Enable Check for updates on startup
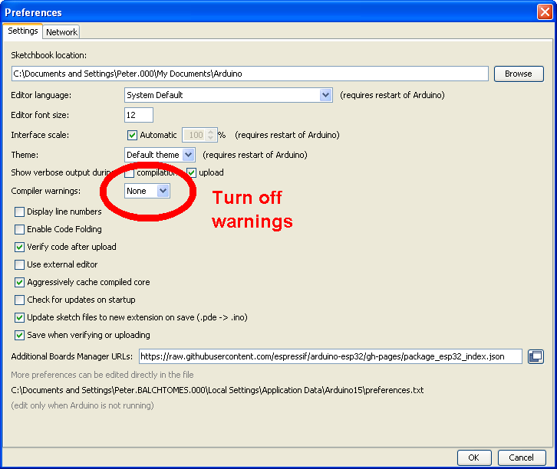 point(19,300)
